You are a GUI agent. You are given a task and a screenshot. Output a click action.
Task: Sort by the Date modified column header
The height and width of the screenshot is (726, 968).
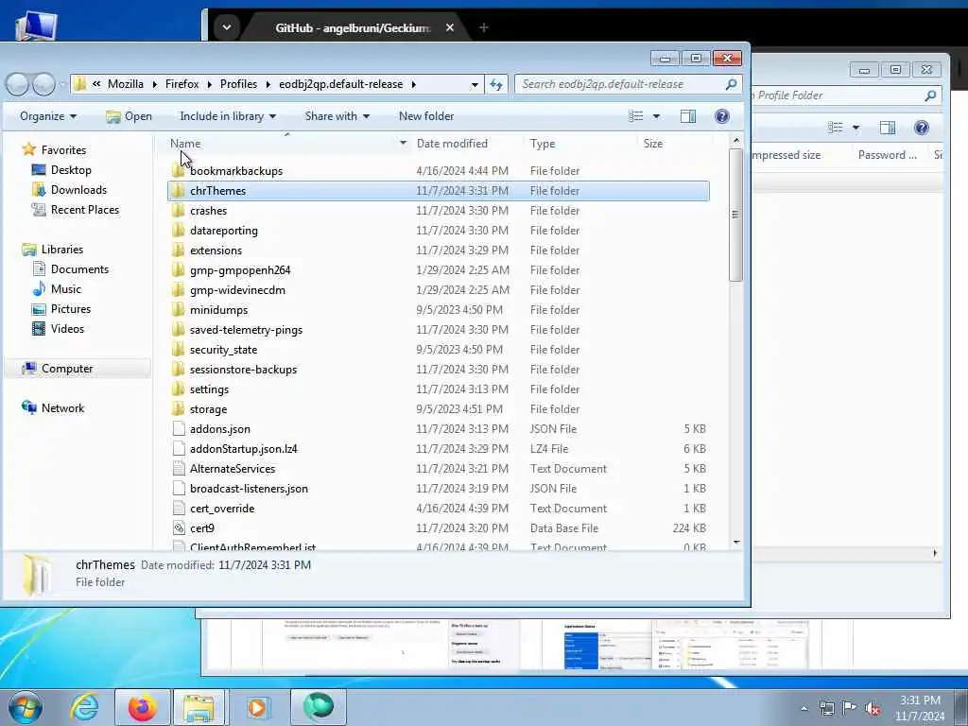tap(452, 144)
